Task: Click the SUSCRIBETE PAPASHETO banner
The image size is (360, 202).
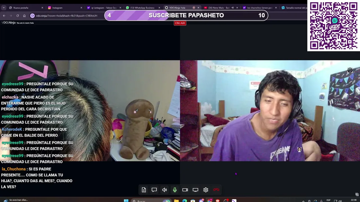Action: pyautogui.click(x=186, y=15)
